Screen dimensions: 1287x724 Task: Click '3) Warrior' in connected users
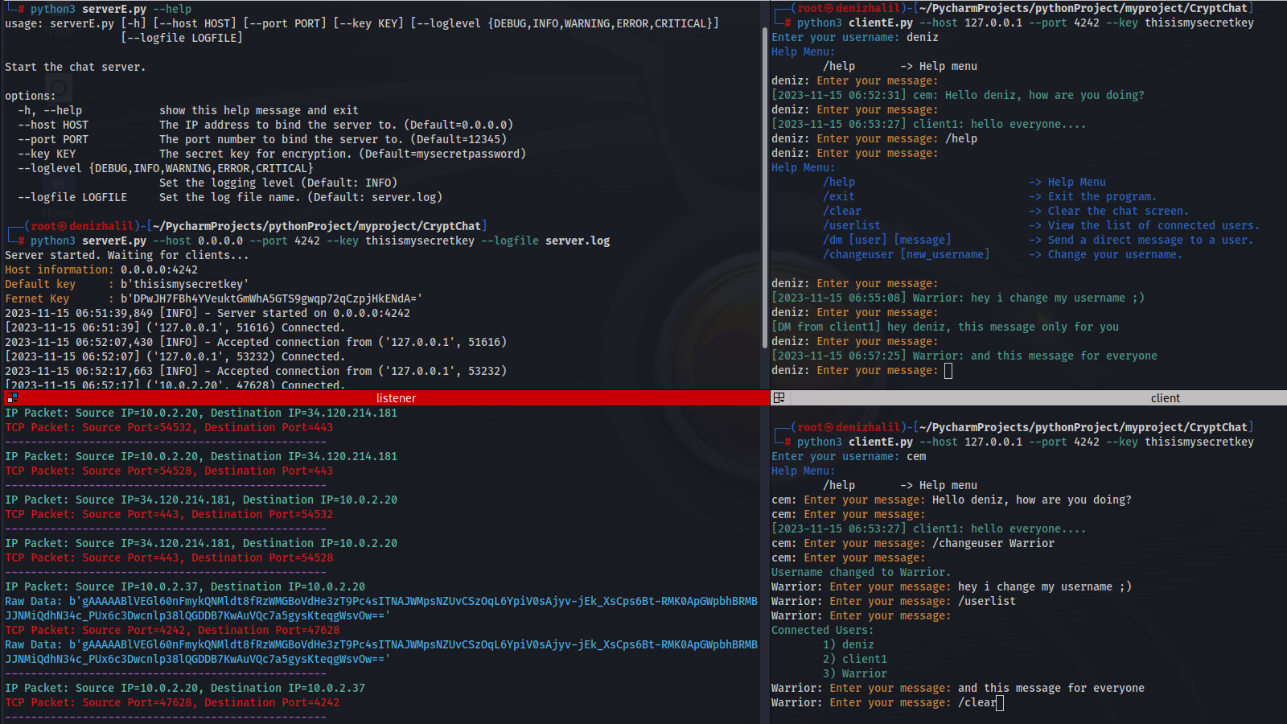(x=855, y=674)
